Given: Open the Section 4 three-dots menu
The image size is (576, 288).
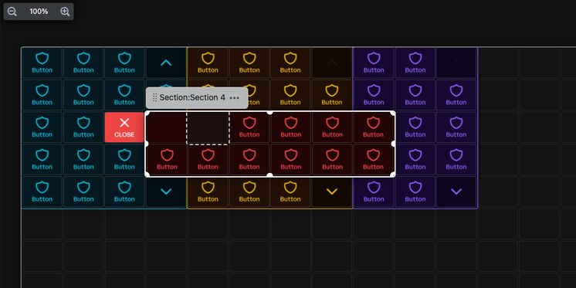Looking at the screenshot, I should 235,98.
